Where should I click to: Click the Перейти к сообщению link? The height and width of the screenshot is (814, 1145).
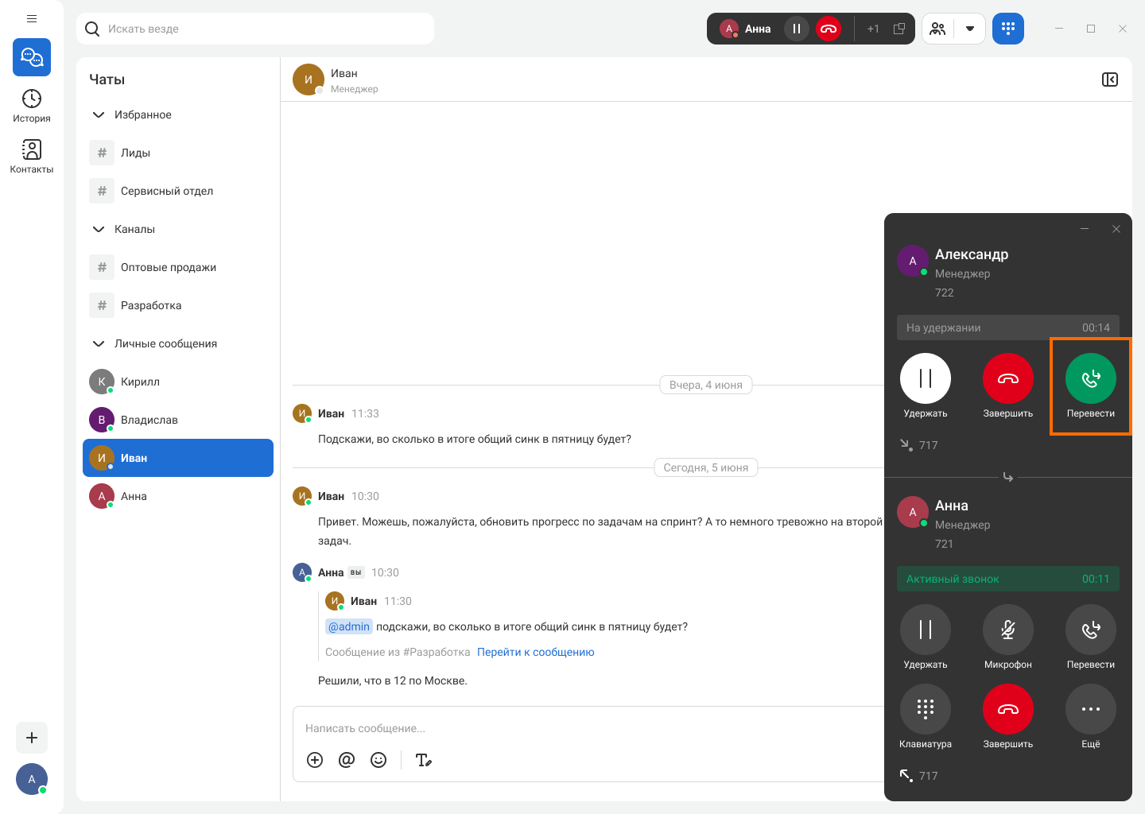click(535, 652)
